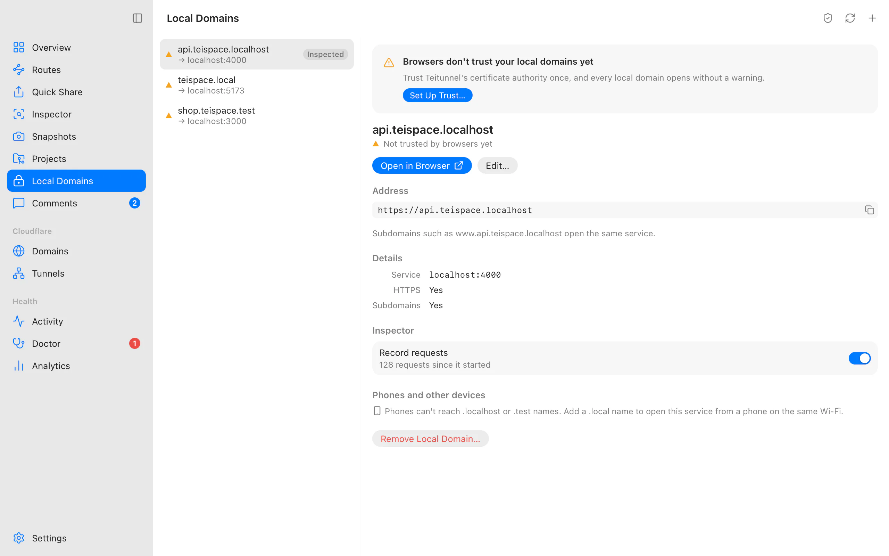This screenshot has width=889, height=556.
Task: Select the teispace.local domain row
Action: (256, 85)
